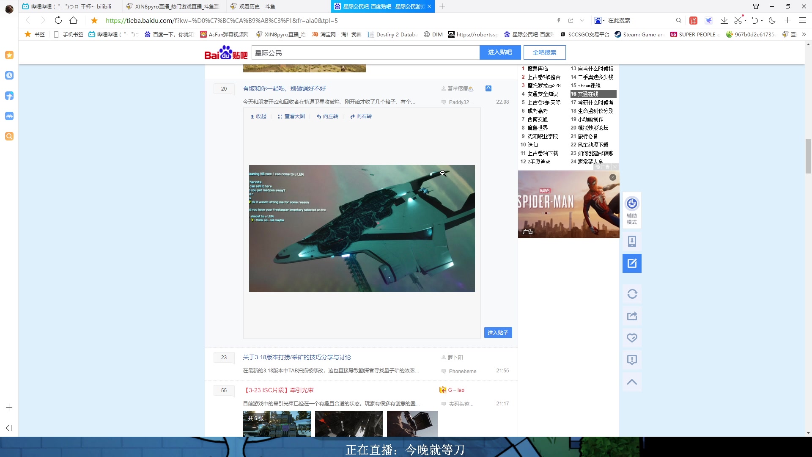This screenshot has width=812, height=457.
Task: Toggle the translate feature in address bar
Action: pyautogui.click(x=694, y=20)
